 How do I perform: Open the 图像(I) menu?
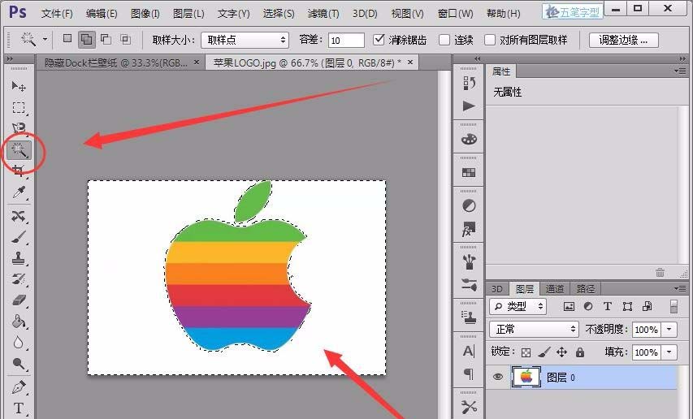[x=145, y=14]
